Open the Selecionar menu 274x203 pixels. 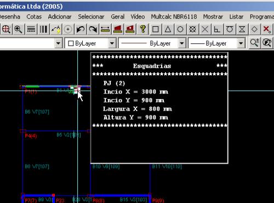91,17
